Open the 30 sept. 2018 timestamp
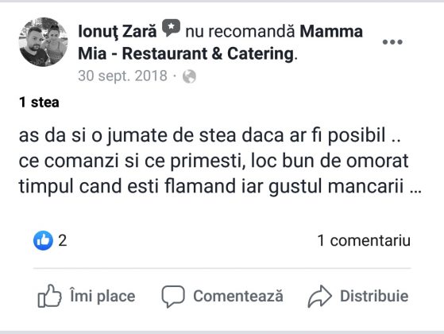The width and height of the screenshot is (444, 334). click(122, 76)
